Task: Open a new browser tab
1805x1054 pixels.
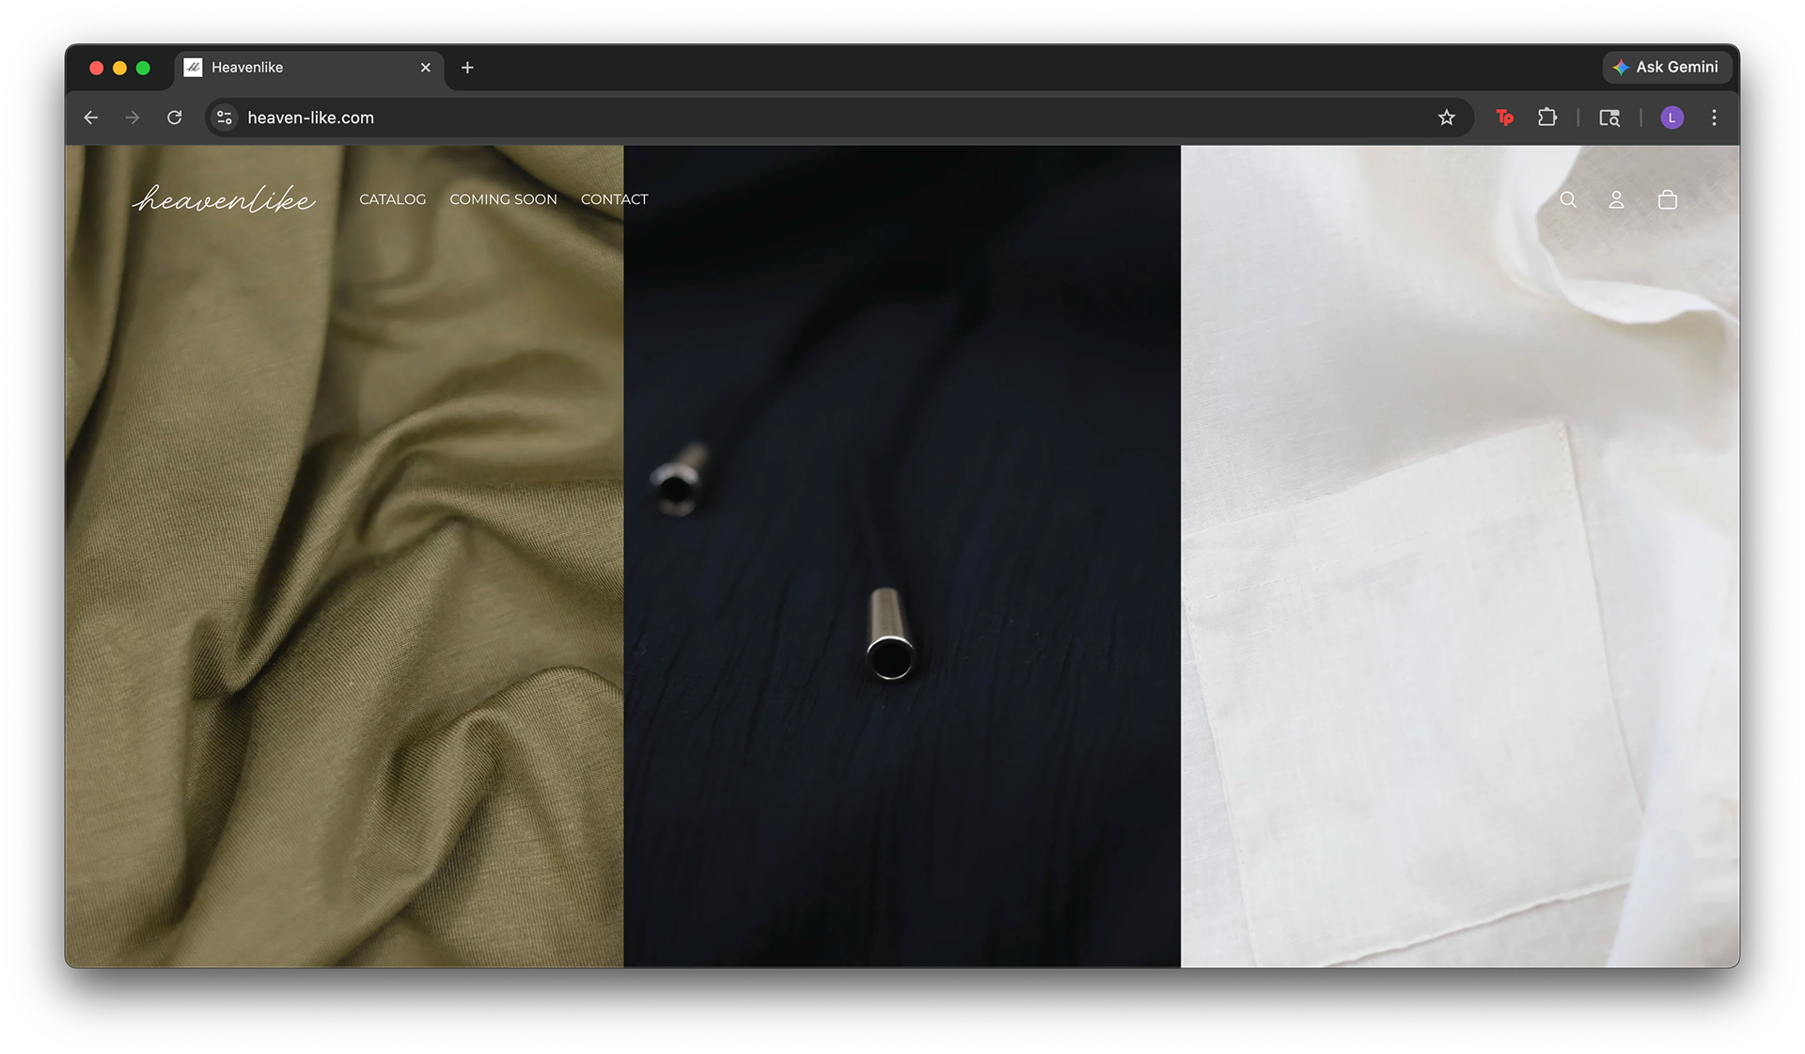Action: 467,68
